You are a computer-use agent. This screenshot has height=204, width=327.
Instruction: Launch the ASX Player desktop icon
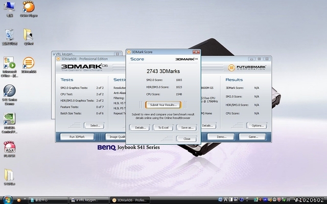[9, 149]
